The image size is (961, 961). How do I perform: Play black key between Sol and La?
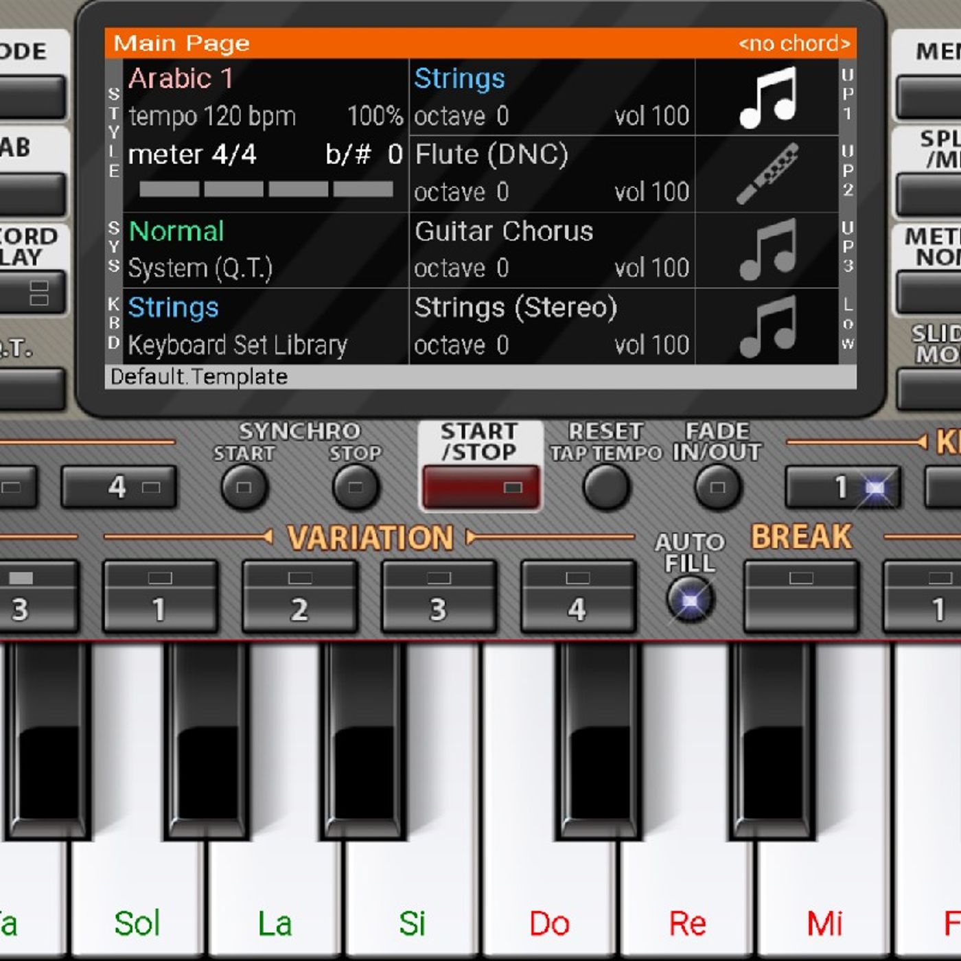click(x=207, y=741)
